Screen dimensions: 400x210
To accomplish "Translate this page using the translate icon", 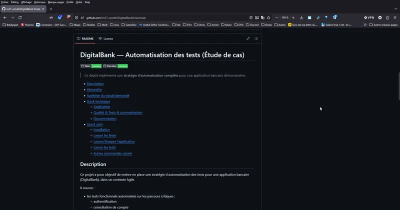I will point(262,17).
